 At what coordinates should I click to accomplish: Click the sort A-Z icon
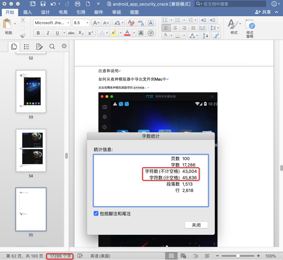pos(205,36)
